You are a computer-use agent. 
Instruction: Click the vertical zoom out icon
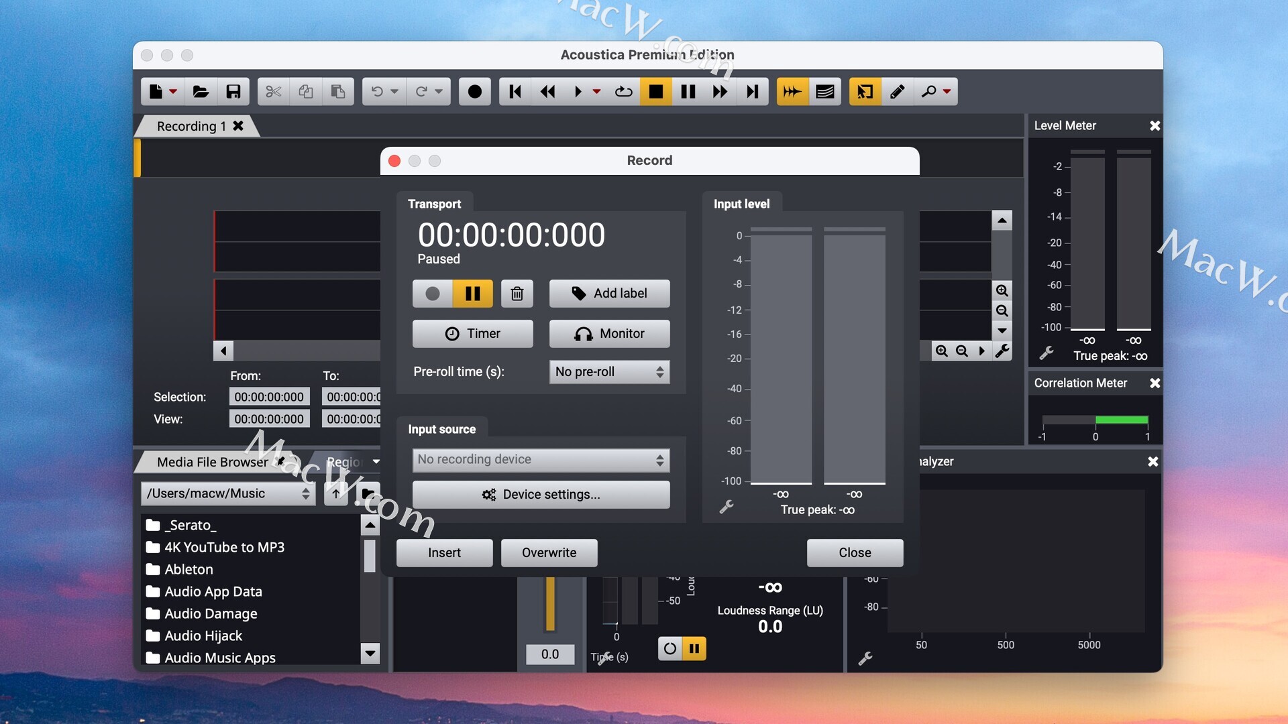(x=1002, y=311)
